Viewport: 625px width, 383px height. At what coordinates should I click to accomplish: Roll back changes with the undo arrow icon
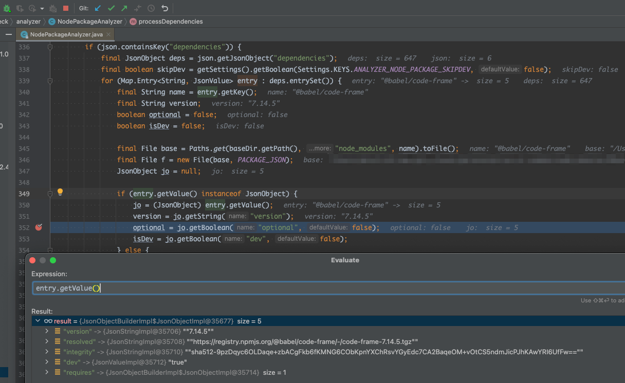click(x=165, y=8)
